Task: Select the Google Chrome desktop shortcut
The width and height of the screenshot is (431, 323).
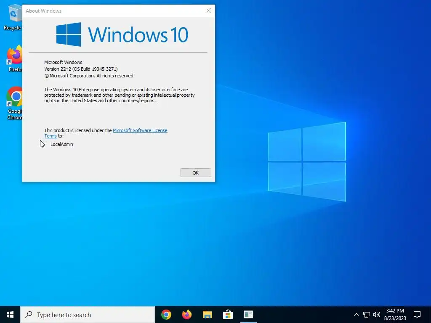Action: pyautogui.click(x=15, y=103)
